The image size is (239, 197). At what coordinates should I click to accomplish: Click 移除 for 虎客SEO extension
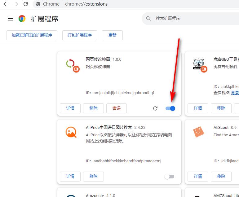tap(221, 108)
